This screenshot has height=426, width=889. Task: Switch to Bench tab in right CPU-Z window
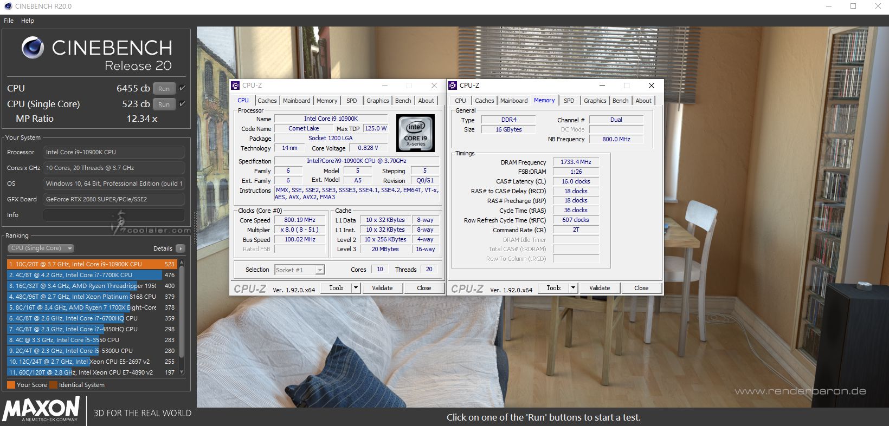(620, 101)
